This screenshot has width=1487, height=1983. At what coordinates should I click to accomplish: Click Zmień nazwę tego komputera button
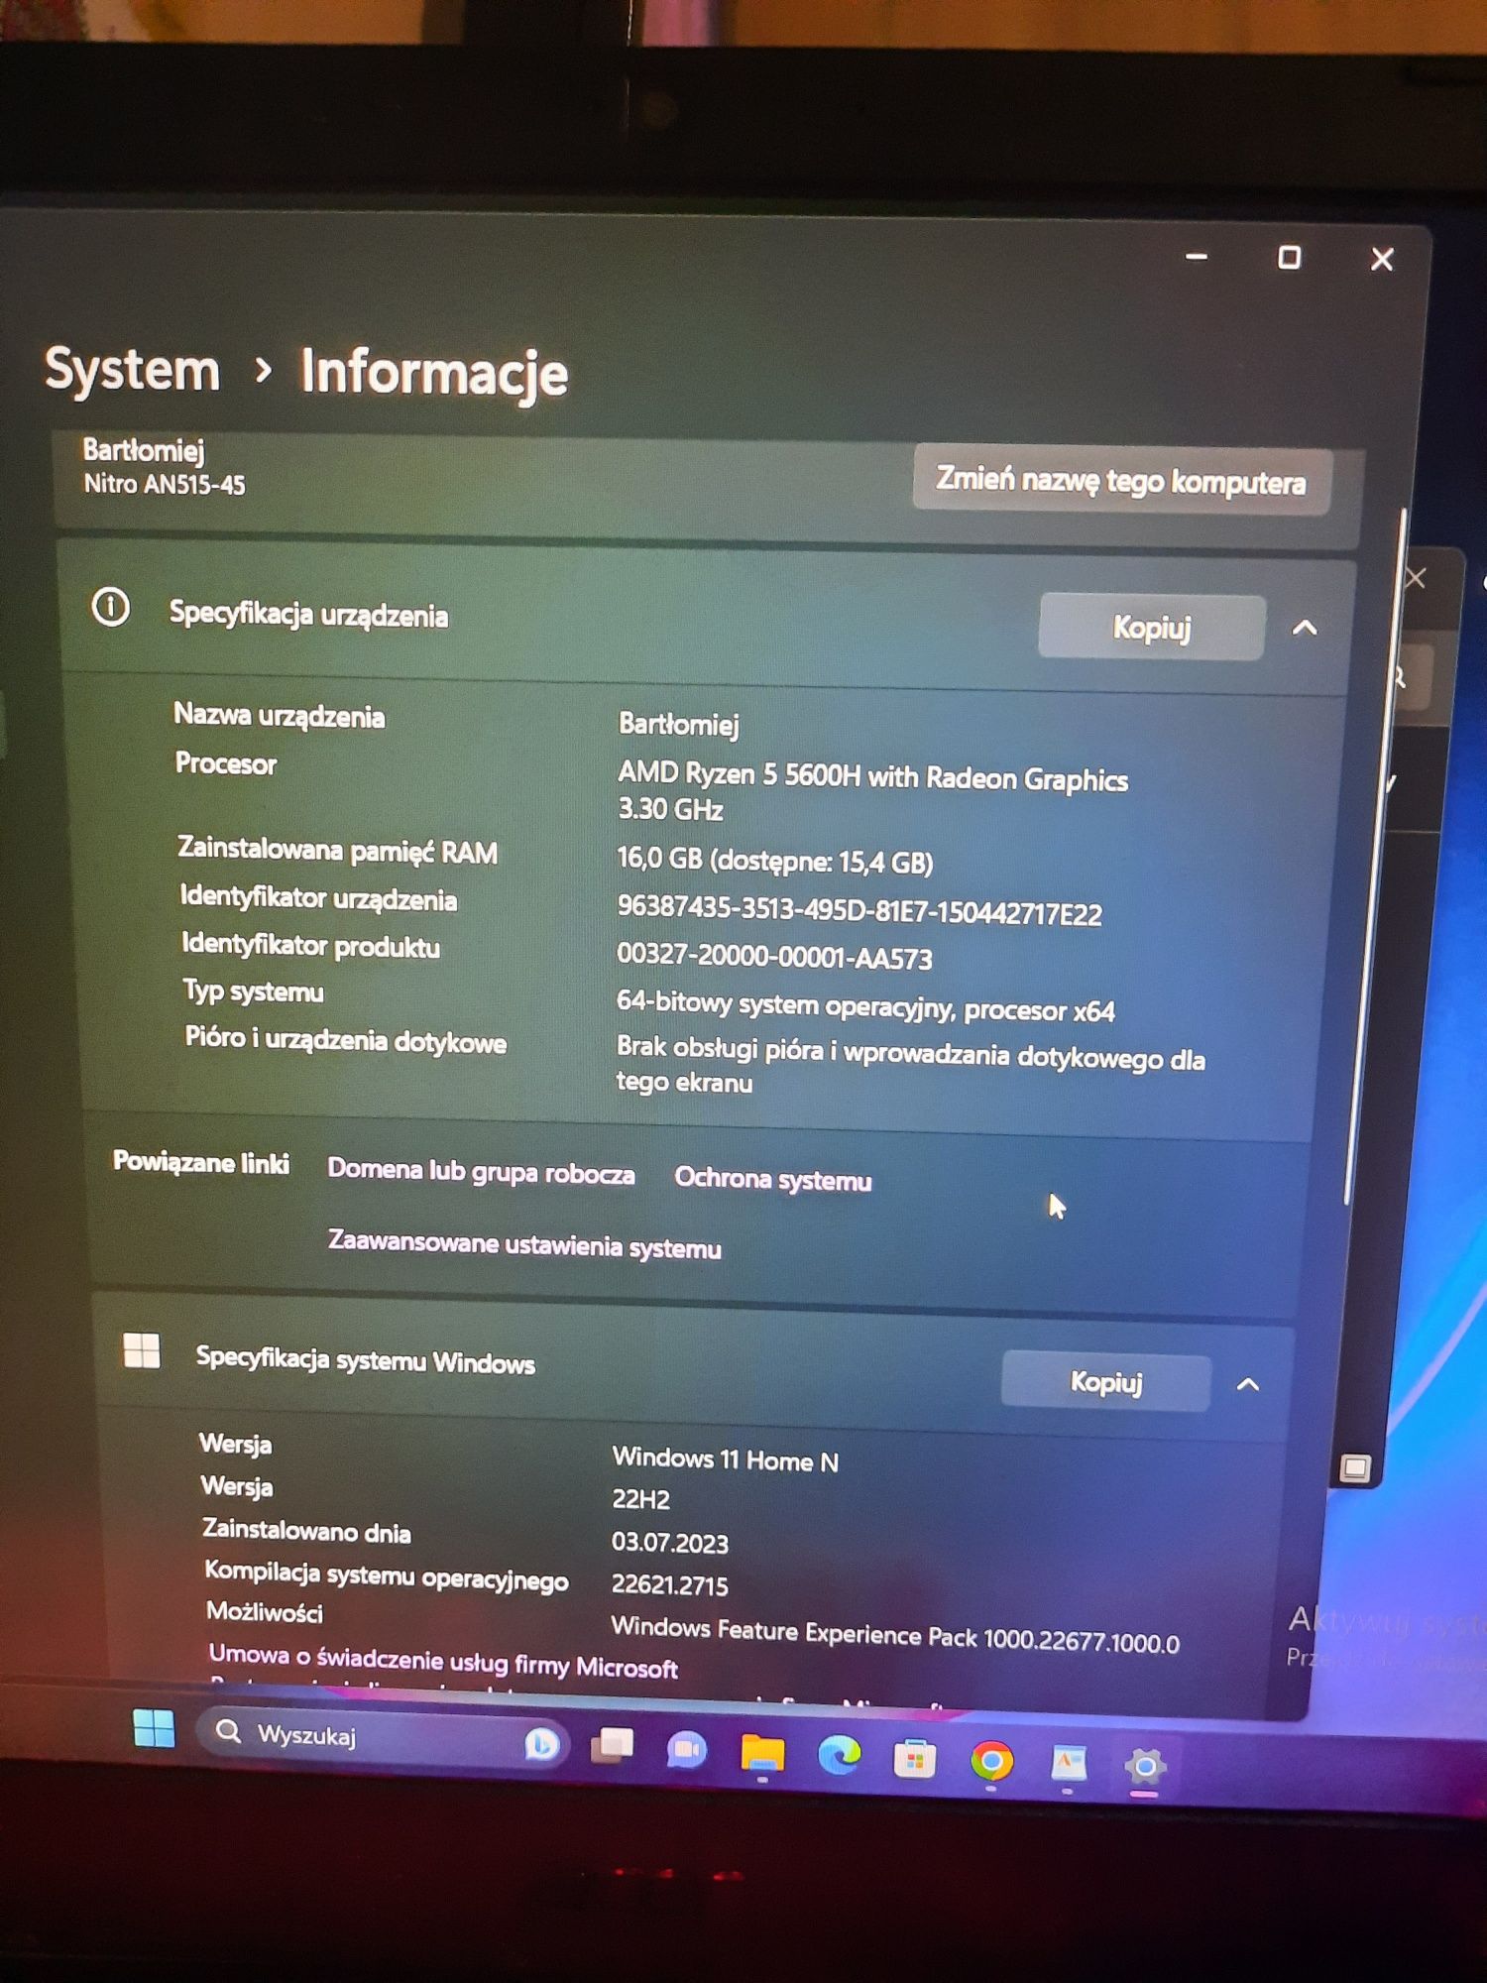pos(1121,481)
